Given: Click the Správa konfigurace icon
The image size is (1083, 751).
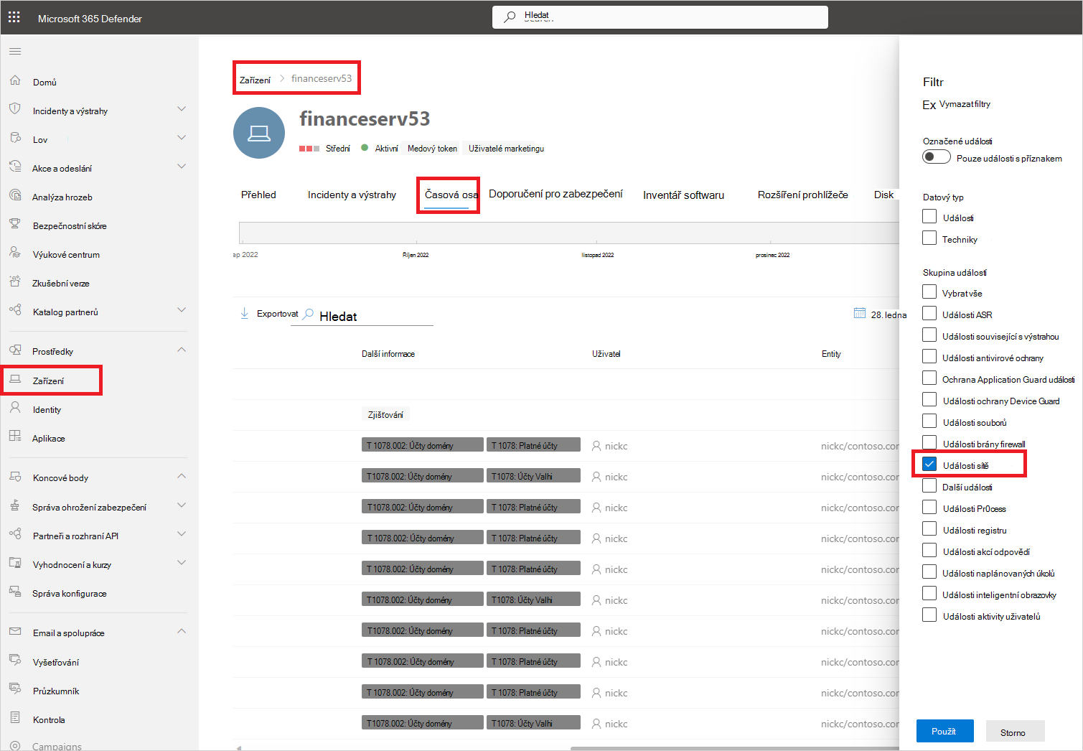Looking at the screenshot, I should click(x=15, y=592).
